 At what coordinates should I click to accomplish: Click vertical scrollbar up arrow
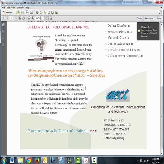click(162, 24)
